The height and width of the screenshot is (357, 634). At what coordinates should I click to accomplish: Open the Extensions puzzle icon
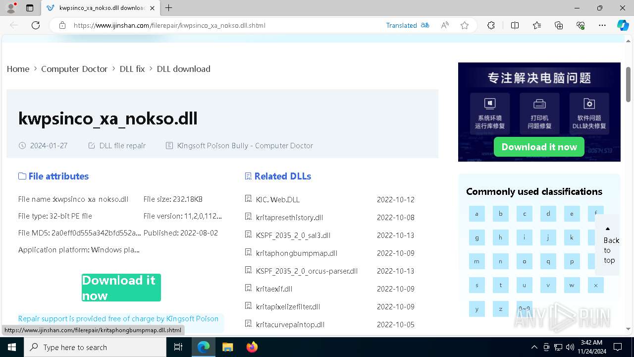point(491,25)
